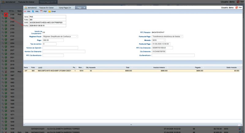245x133 pixels.
Task: Click RFC Receptor value BACA701107A17
Action: click(158, 32)
